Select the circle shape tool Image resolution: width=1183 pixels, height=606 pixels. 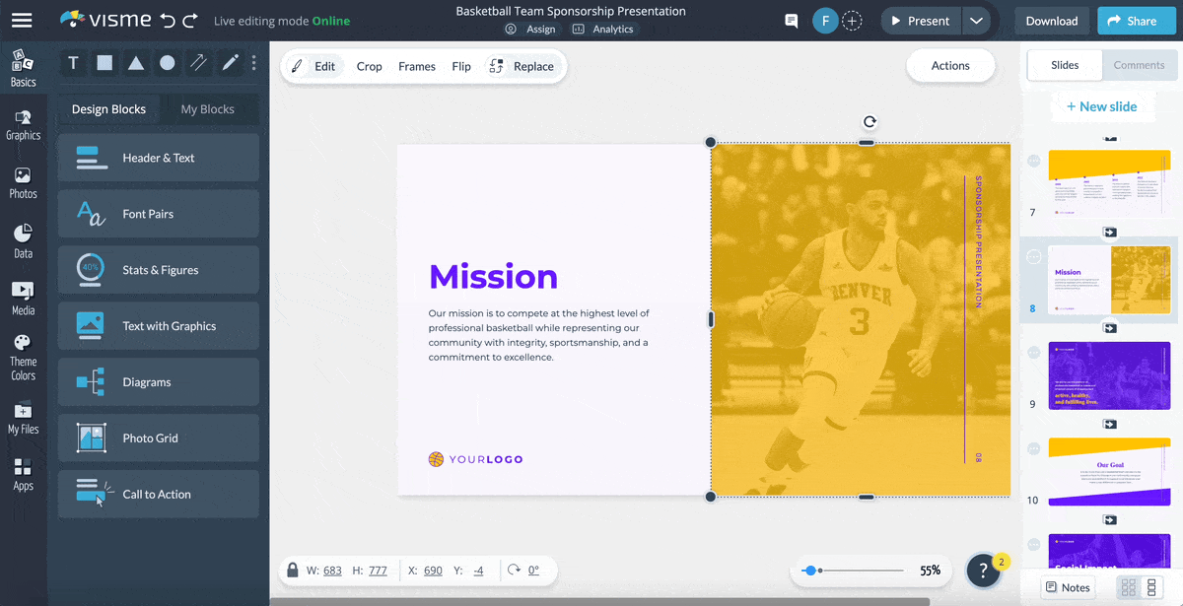click(x=168, y=63)
